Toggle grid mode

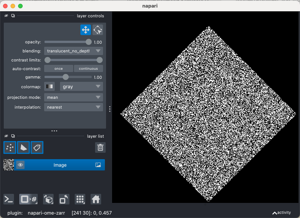80,199
